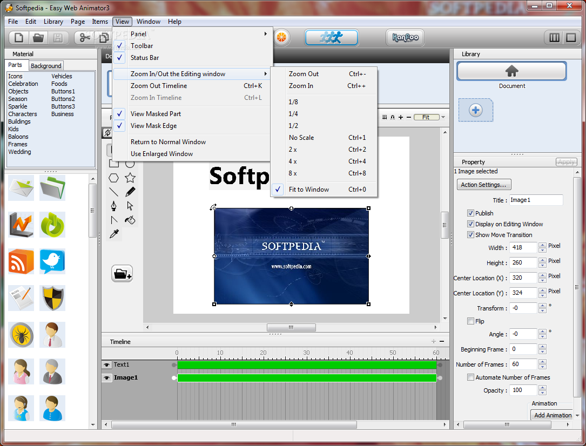Select the arrow pointer tool

[130, 206]
